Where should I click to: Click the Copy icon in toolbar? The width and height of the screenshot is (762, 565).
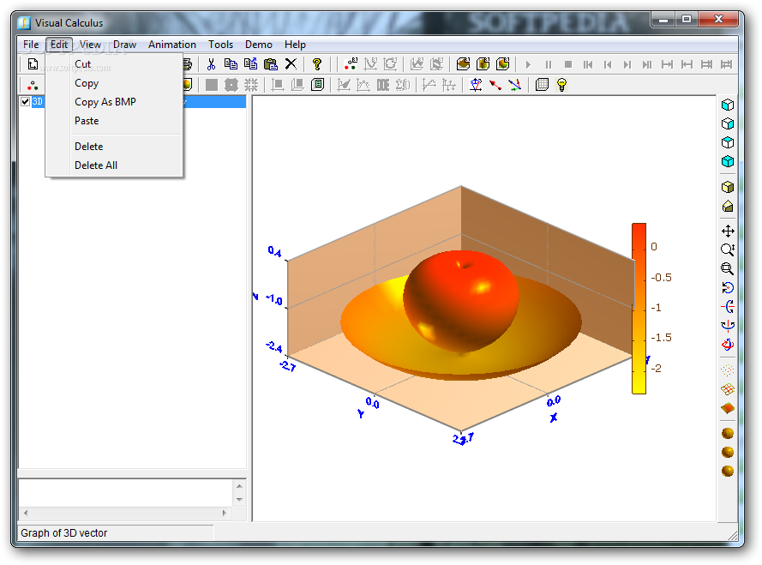[x=231, y=64]
